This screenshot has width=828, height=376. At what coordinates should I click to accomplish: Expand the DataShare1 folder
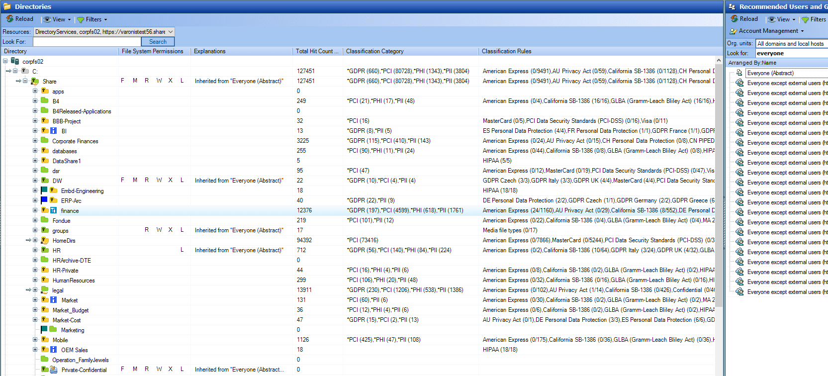coord(35,161)
